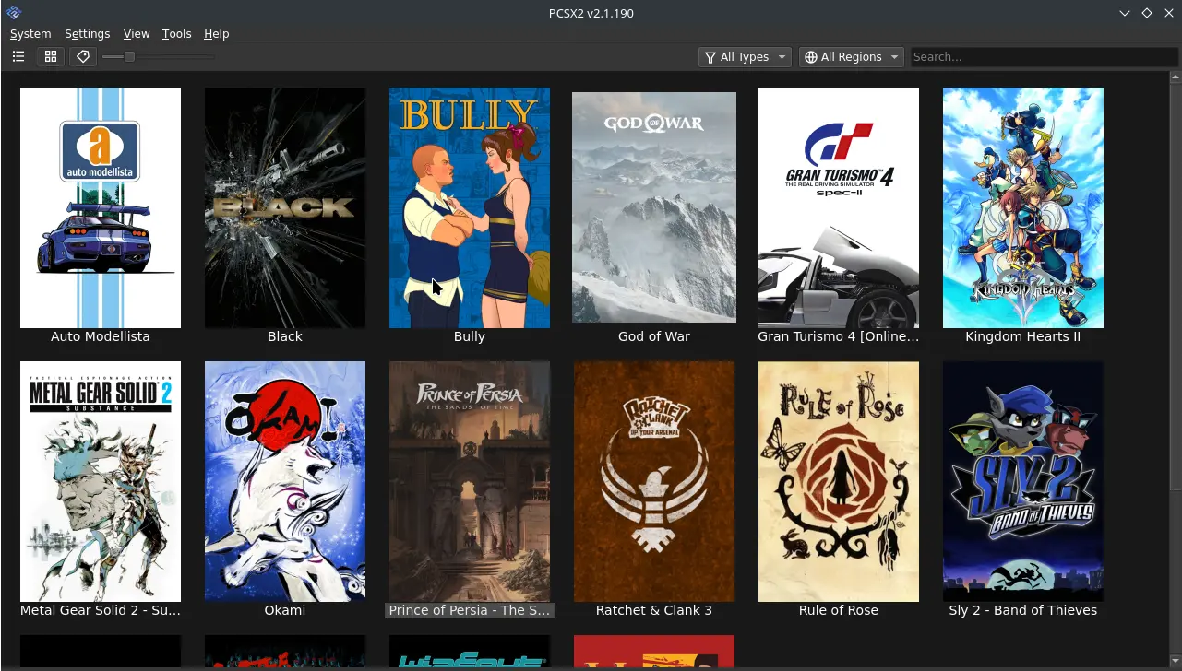Open the All Regions filter dropdown
The height and width of the screenshot is (671, 1182).
(851, 56)
